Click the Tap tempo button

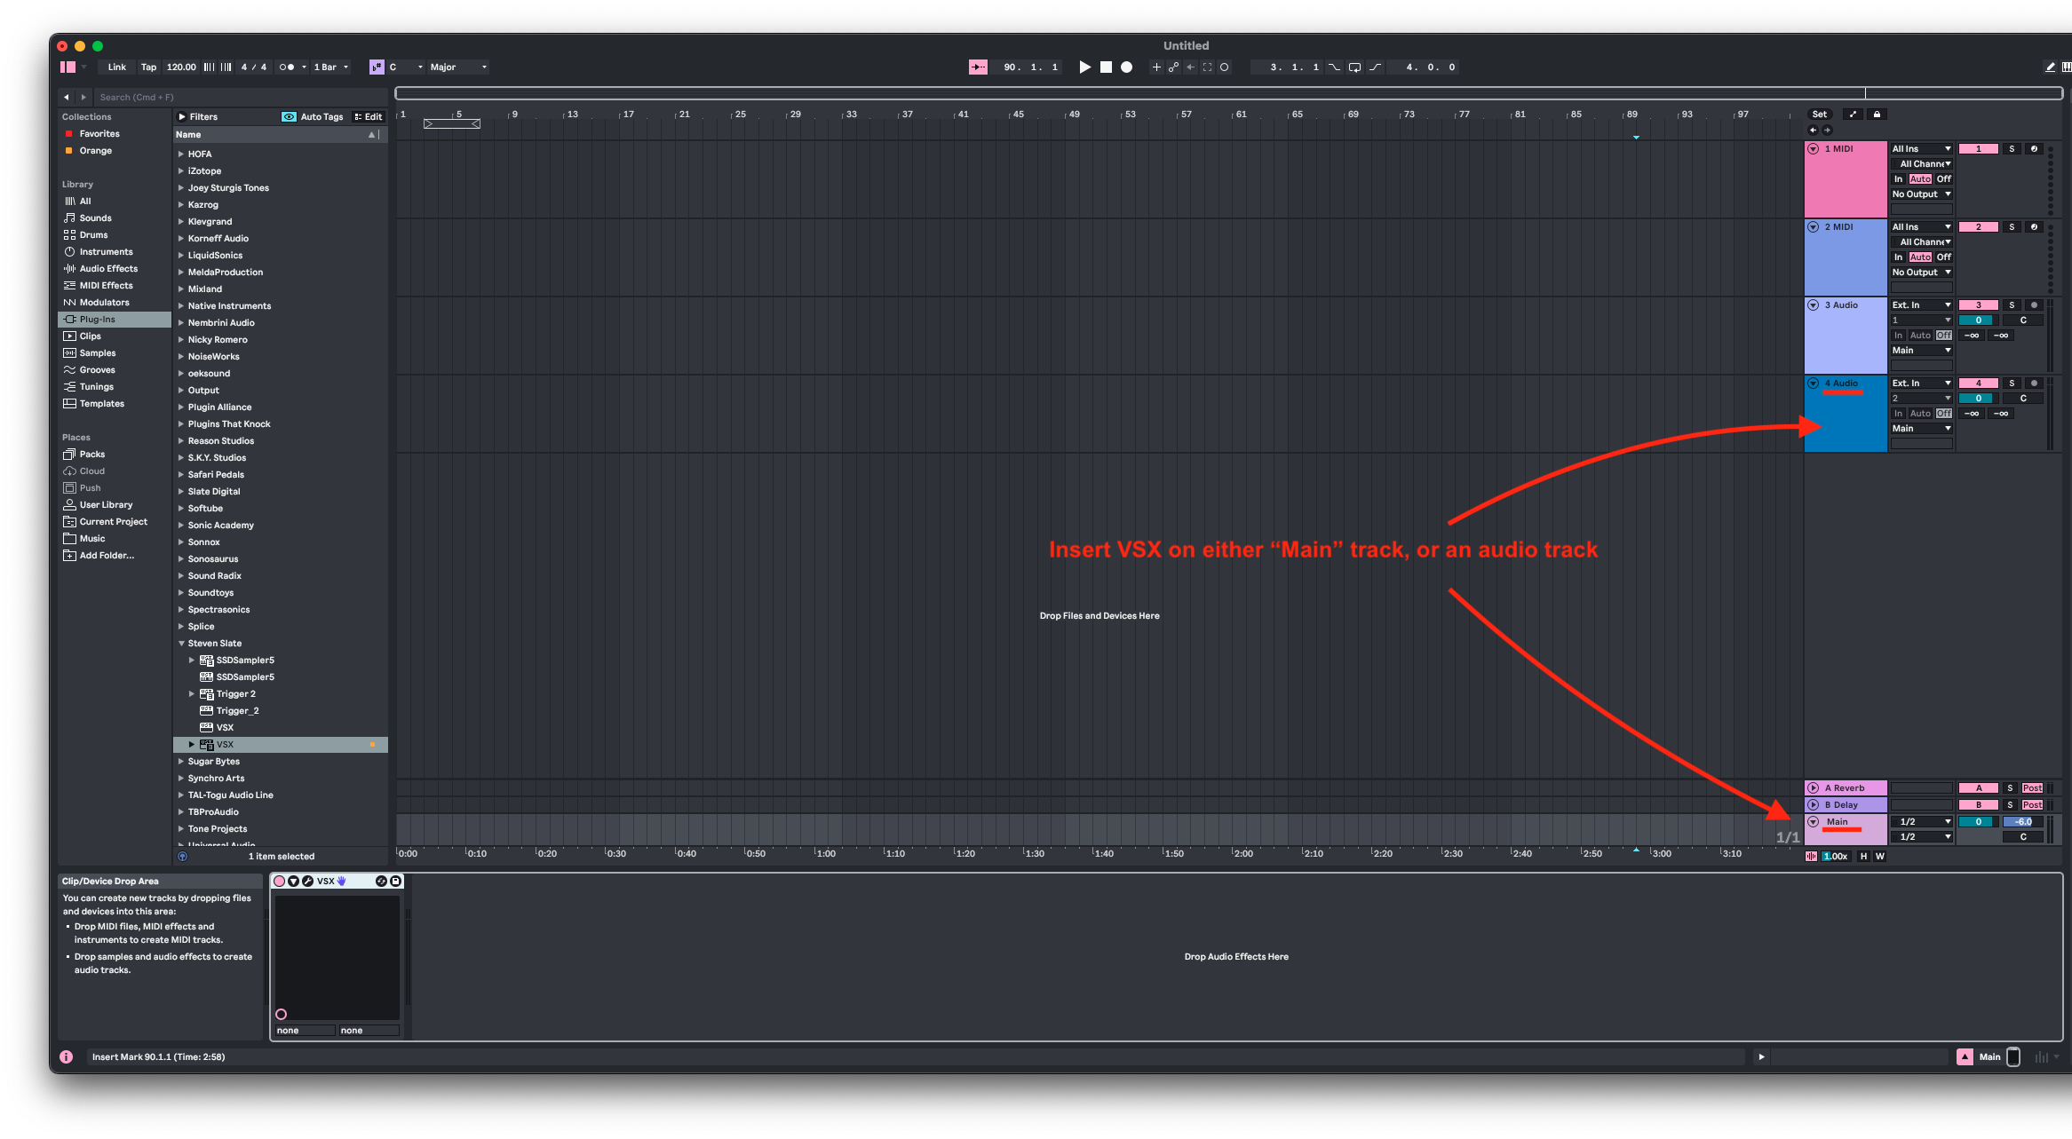148,67
